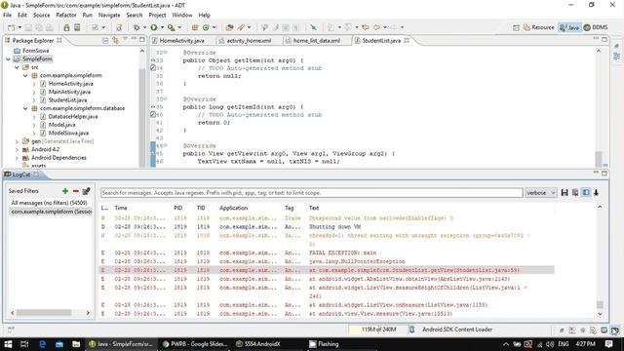Click the Open Perspective icon
Viewport: 624px width, 351px height.
point(516,27)
